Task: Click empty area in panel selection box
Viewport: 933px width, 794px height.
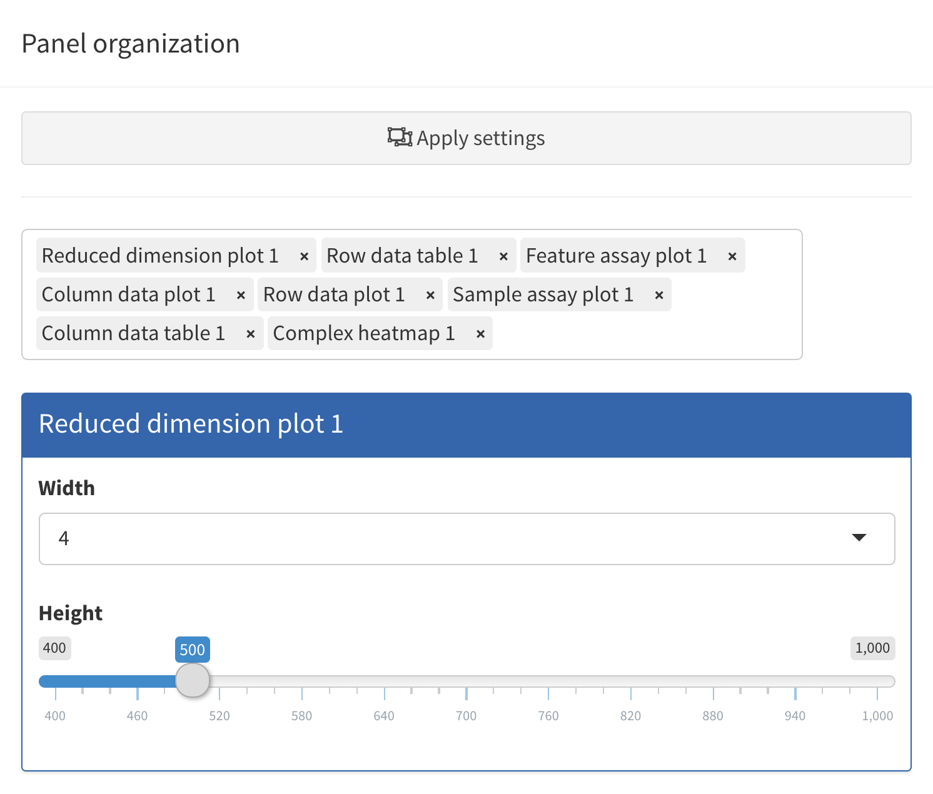Action: [644, 334]
